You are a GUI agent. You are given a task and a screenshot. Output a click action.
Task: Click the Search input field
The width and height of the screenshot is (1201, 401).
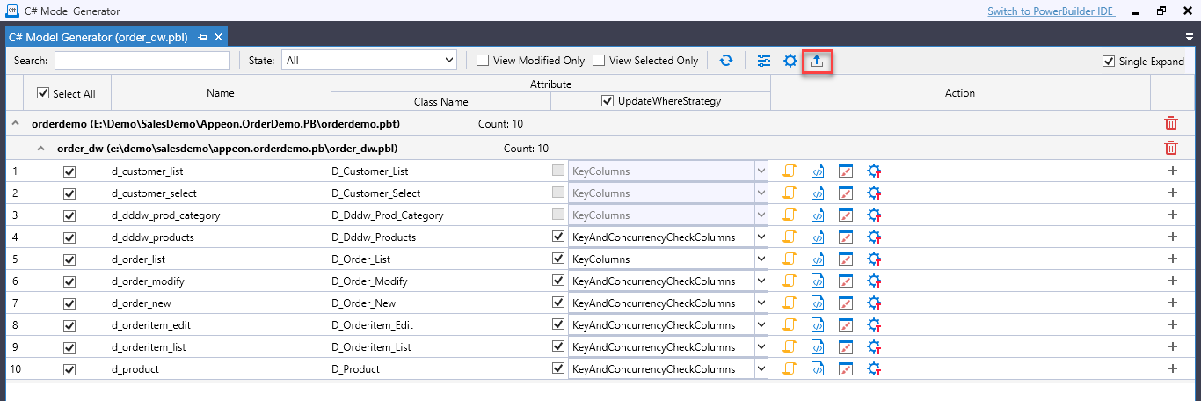pos(142,61)
